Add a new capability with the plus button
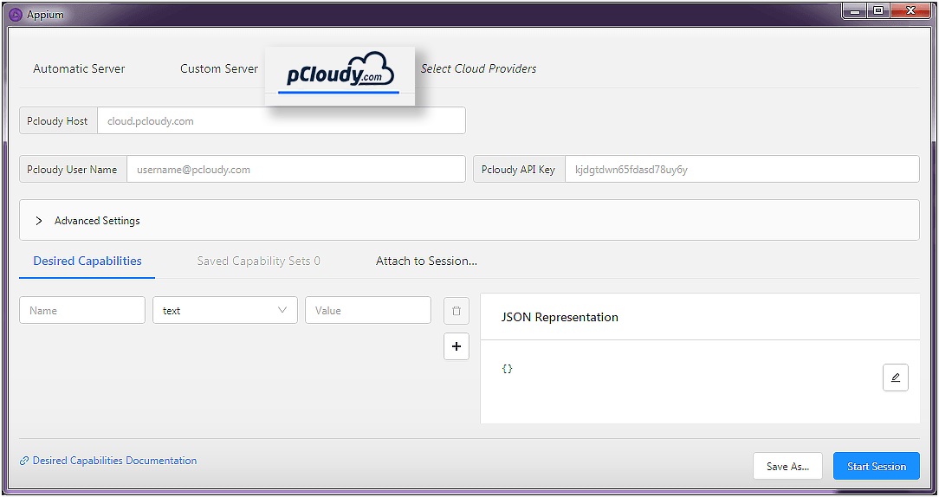The width and height of the screenshot is (939, 497). tap(457, 346)
